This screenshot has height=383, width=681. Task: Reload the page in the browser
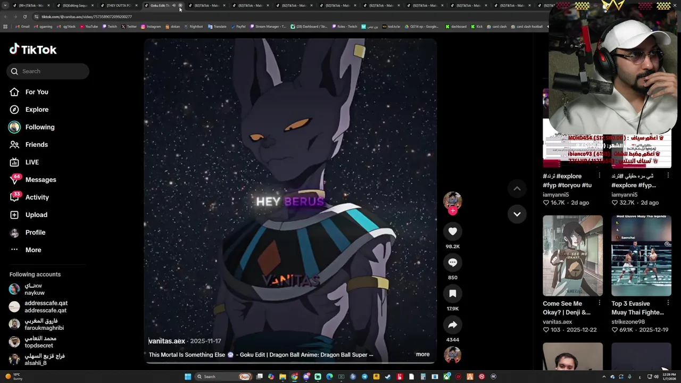tap(24, 16)
